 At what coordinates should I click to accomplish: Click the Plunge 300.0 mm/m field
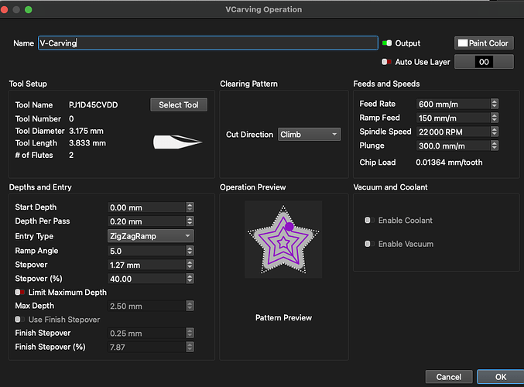pyautogui.click(x=453, y=146)
